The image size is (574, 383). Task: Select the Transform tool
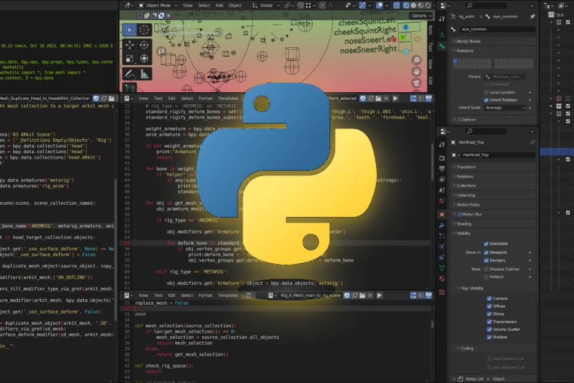[144, 59]
